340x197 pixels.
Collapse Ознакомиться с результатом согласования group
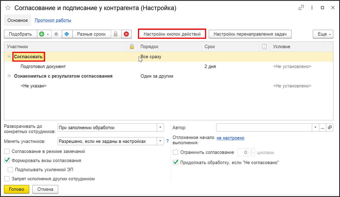pos(9,76)
